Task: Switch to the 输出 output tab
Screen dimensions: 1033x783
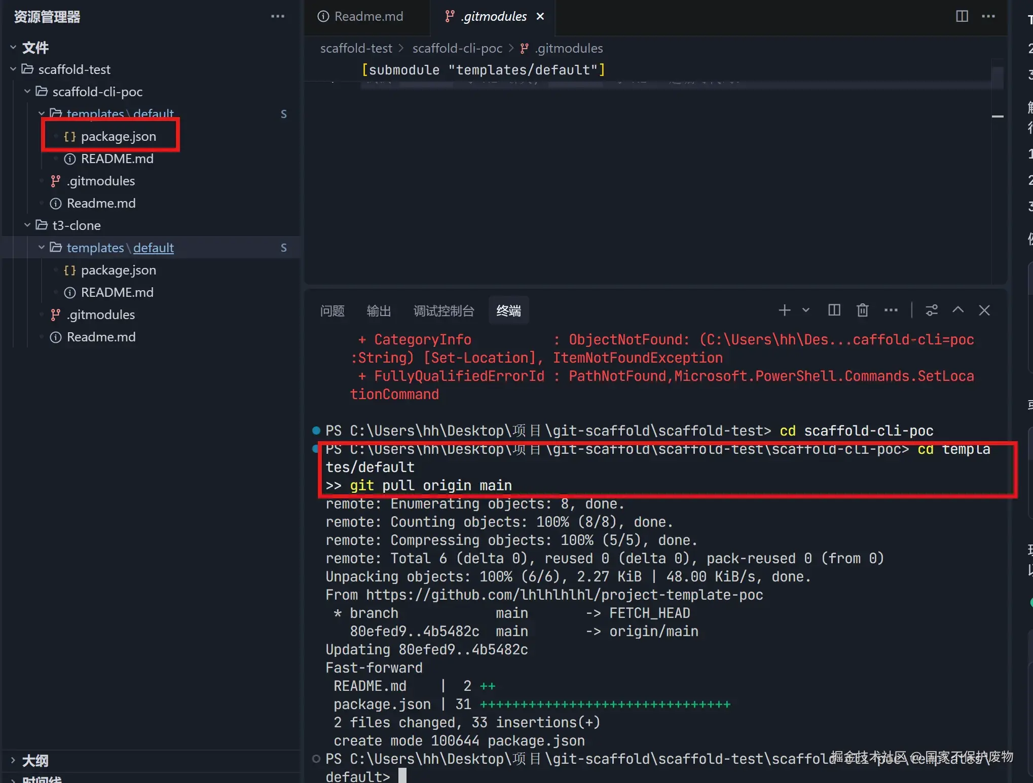Action: click(x=379, y=310)
